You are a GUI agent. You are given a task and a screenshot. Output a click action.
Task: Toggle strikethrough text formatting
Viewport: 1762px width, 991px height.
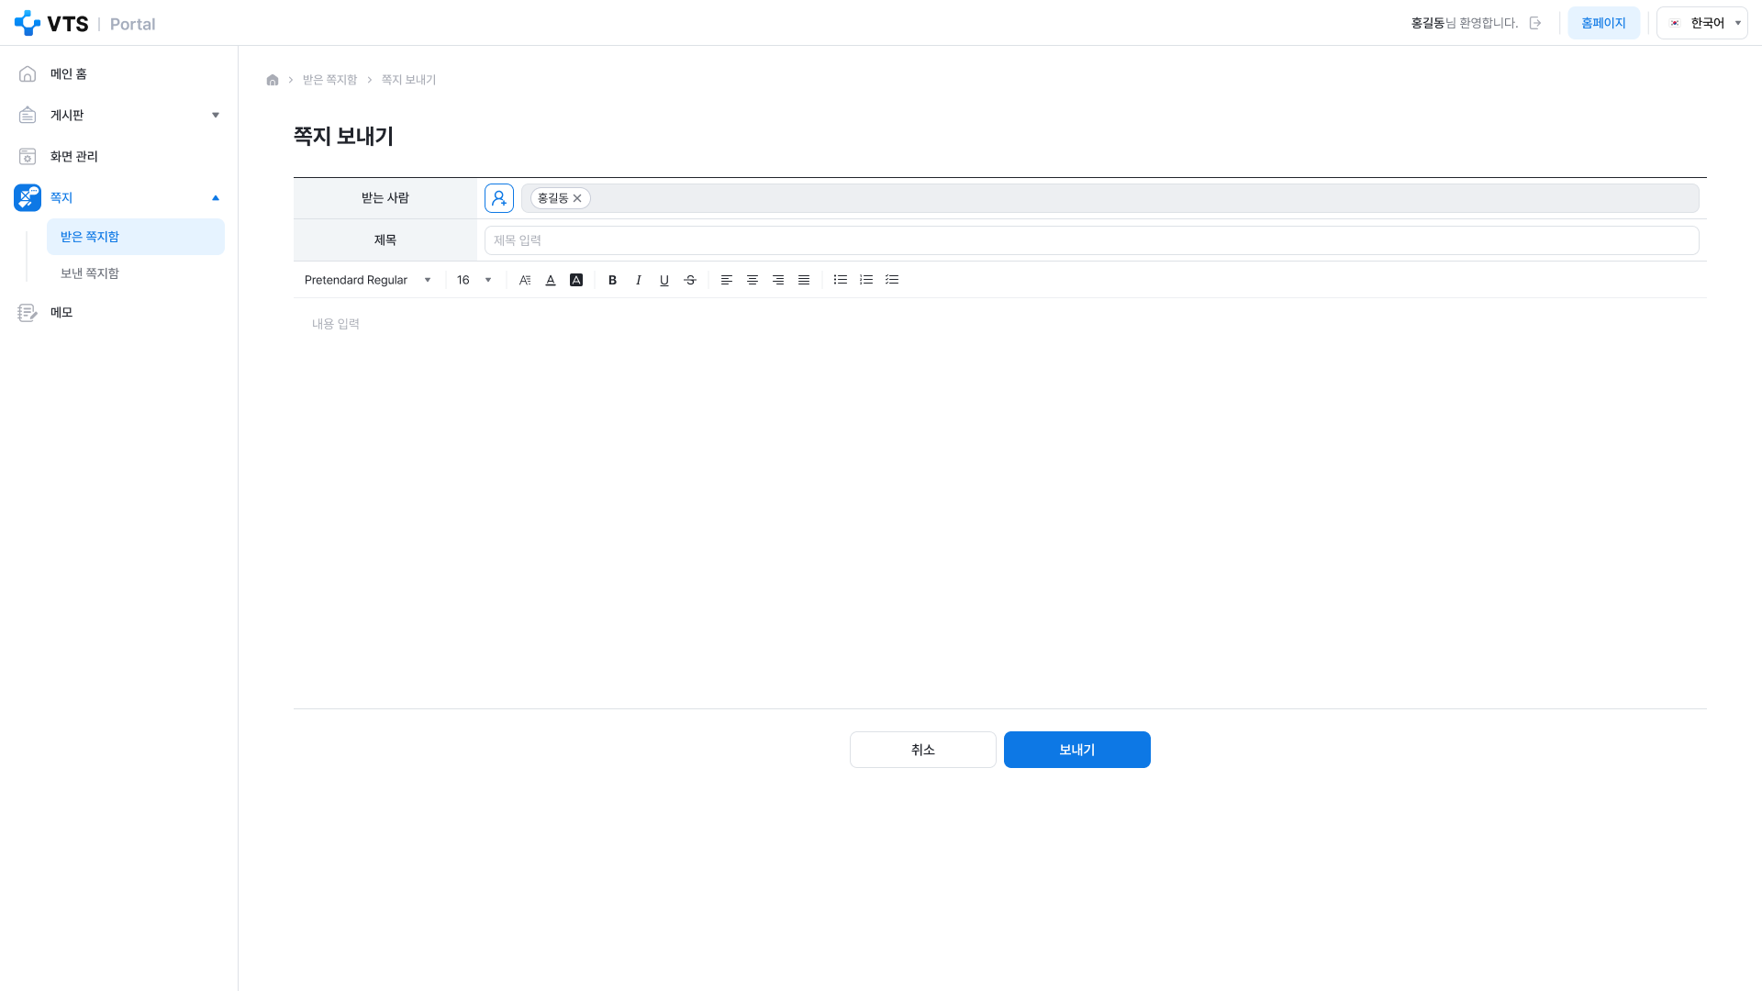pyautogui.click(x=690, y=280)
